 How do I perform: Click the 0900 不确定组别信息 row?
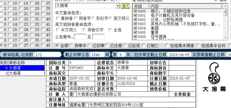pyautogui.click(x=178, y=11)
